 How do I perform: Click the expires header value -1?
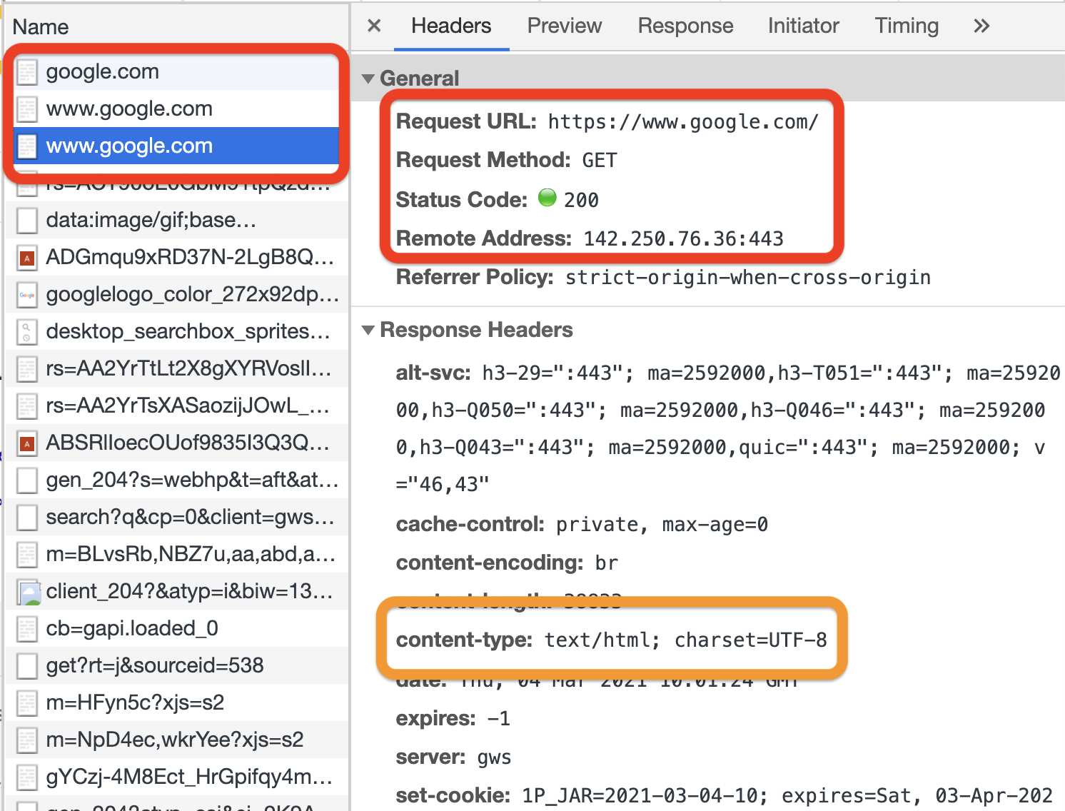tap(499, 718)
